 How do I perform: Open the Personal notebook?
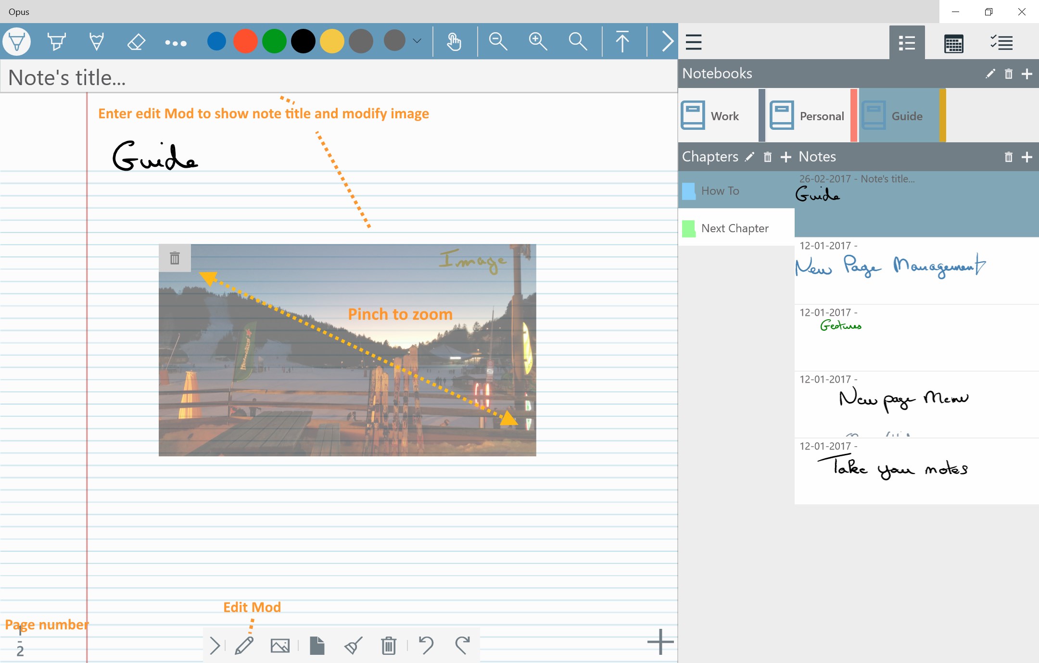coord(808,116)
